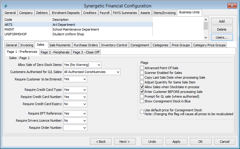This screenshot has width=240, height=149.
Task: Click business units list scroll down arrow
Action: click(x=206, y=37)
